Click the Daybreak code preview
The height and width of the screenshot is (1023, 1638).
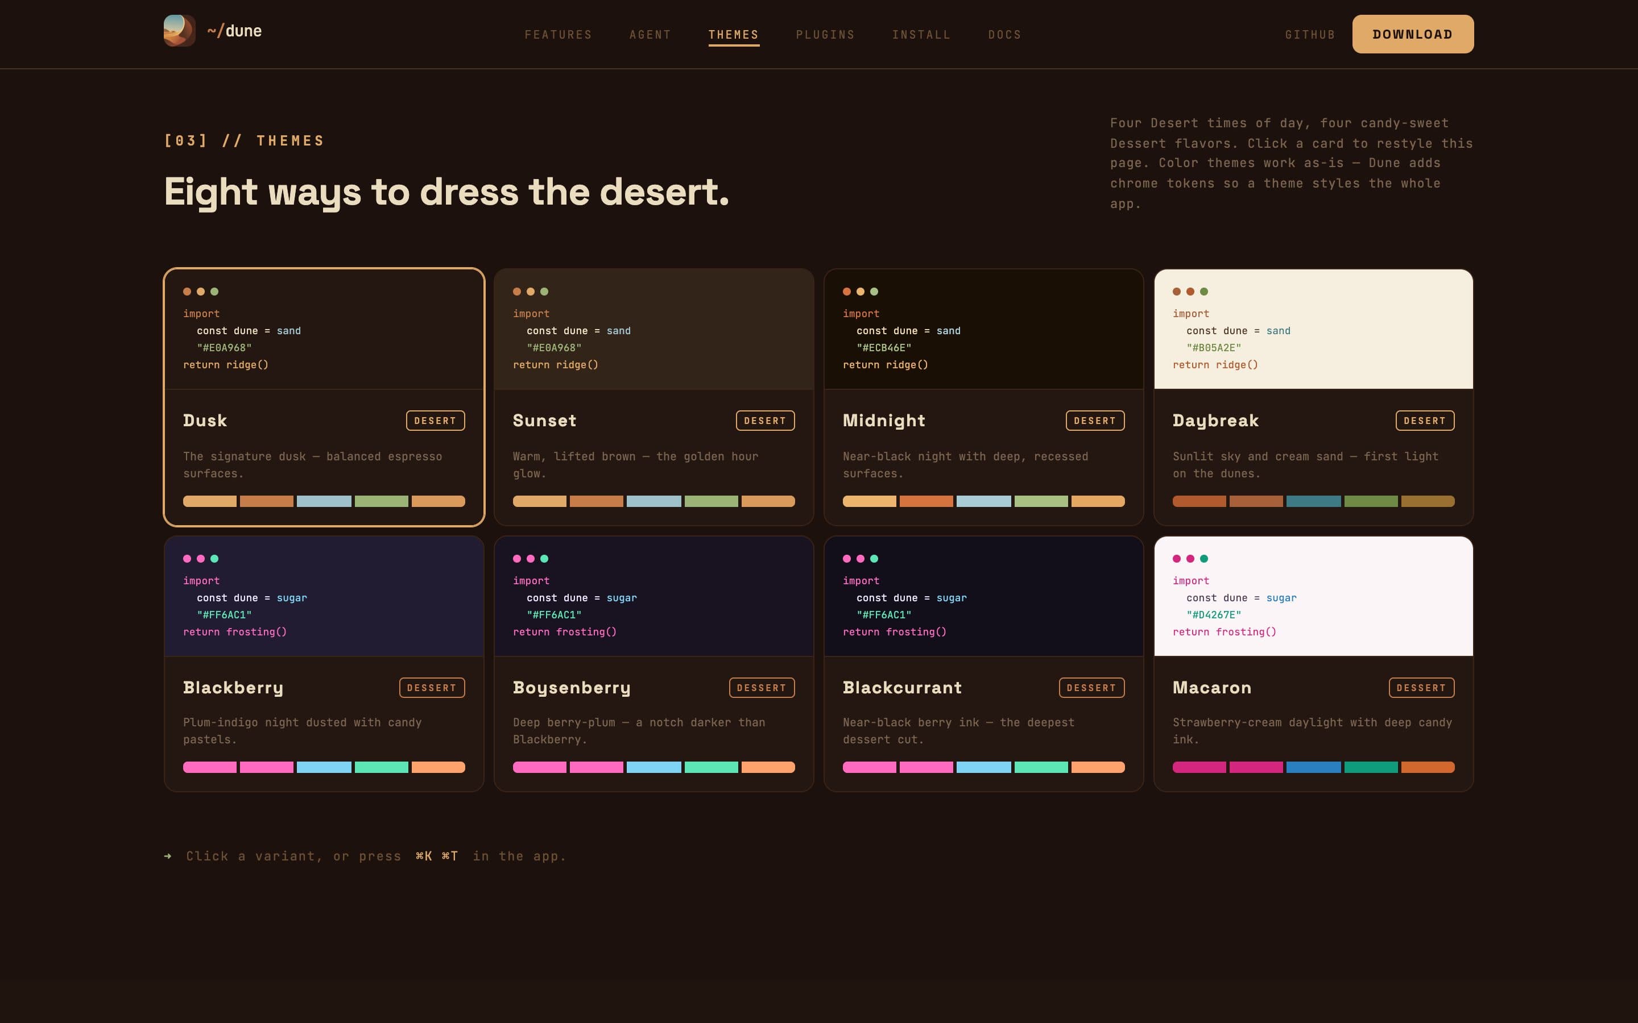pos(1313,330)
